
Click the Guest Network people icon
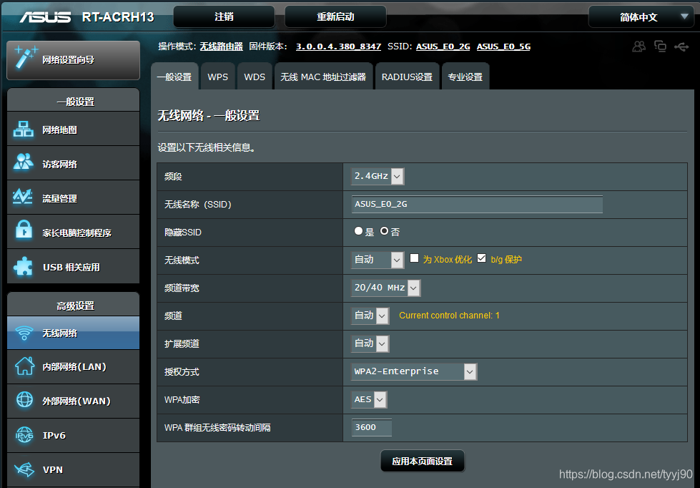click(23, 162)
